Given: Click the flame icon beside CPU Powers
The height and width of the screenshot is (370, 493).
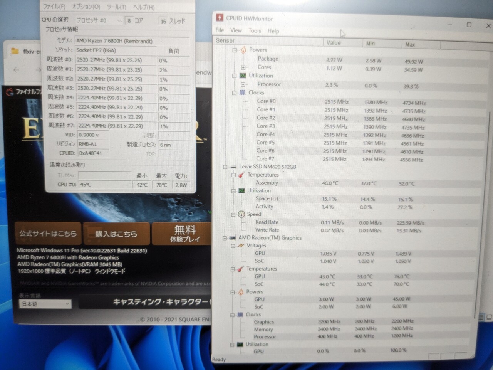Looking at the screenshot, I should (243, 50).
